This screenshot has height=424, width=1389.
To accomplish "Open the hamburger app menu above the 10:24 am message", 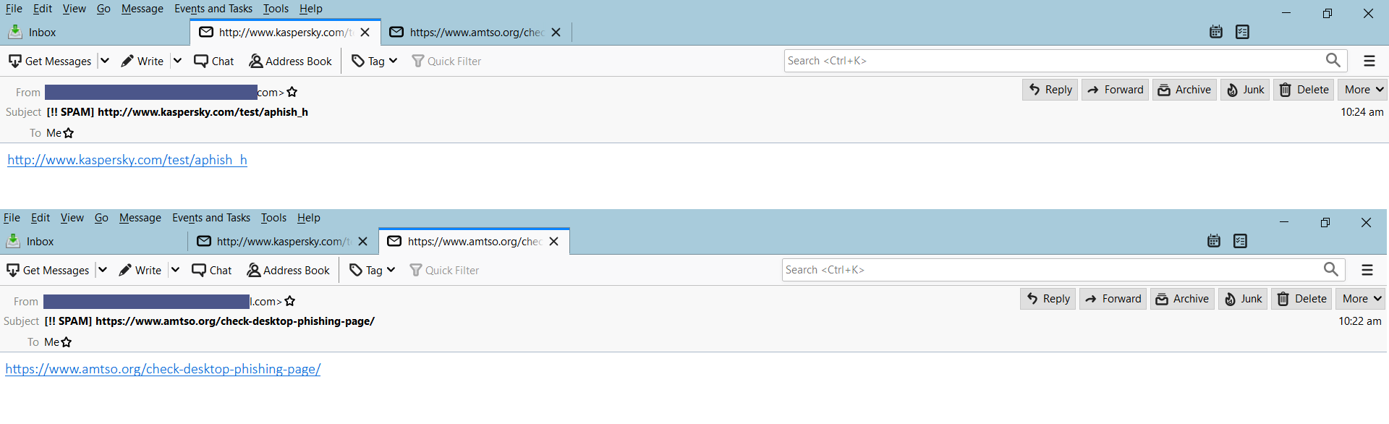I will tap(1369, 61).
